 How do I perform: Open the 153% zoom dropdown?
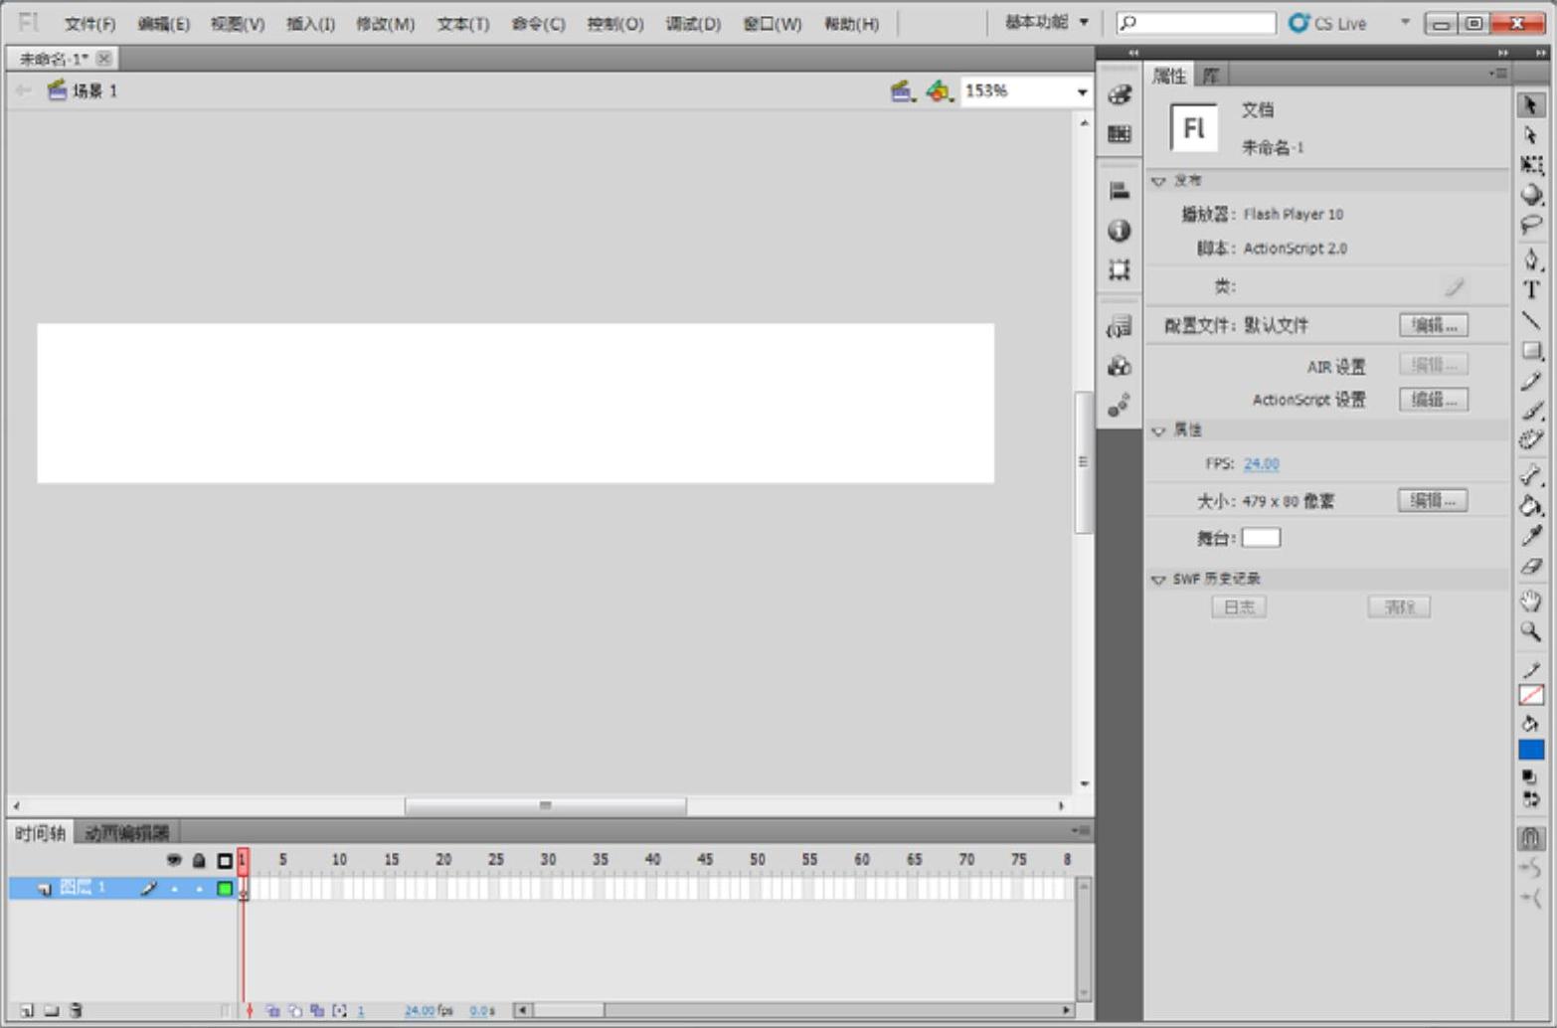click(1082, 91)
